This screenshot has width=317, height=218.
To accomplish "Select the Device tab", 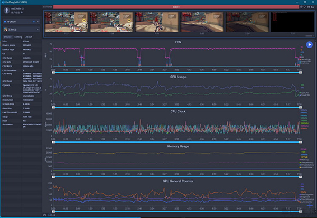I will [7, 37].
